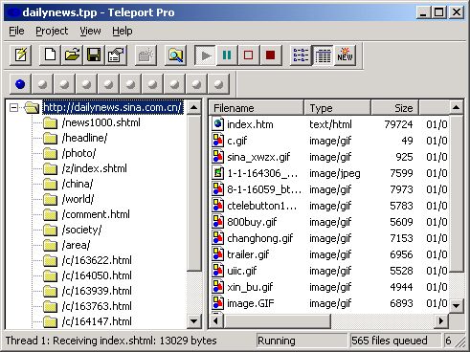
Task: Click the last thread indicator ball
Action: 218,84
